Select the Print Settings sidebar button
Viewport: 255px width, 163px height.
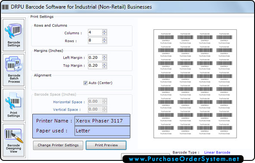click(13, 105)
